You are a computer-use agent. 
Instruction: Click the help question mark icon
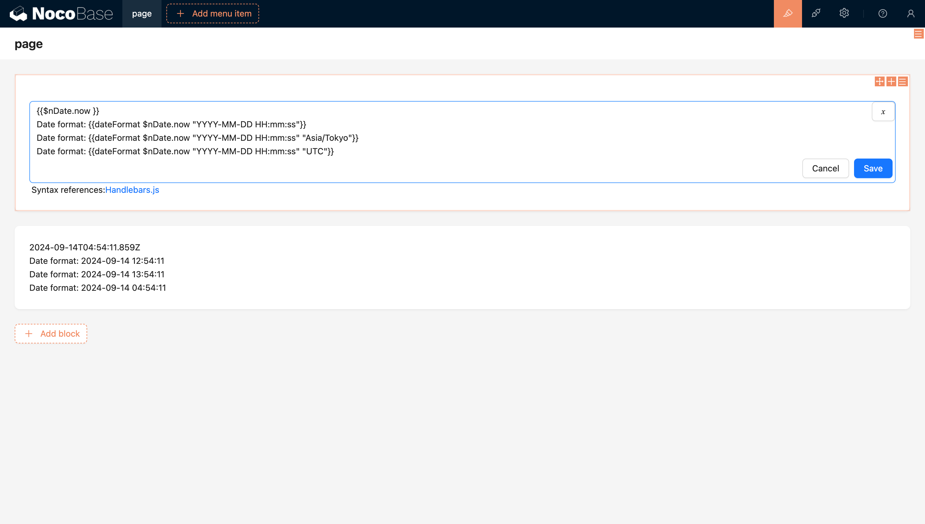point(882,14)
